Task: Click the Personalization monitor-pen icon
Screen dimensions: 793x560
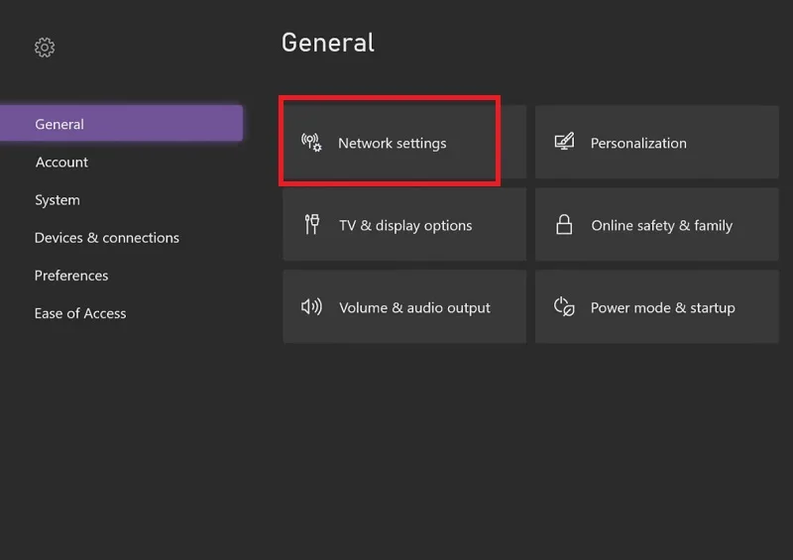Action: click(x=564, y=142)
